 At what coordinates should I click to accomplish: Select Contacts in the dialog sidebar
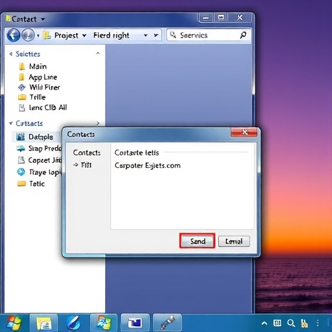[87, 152]
